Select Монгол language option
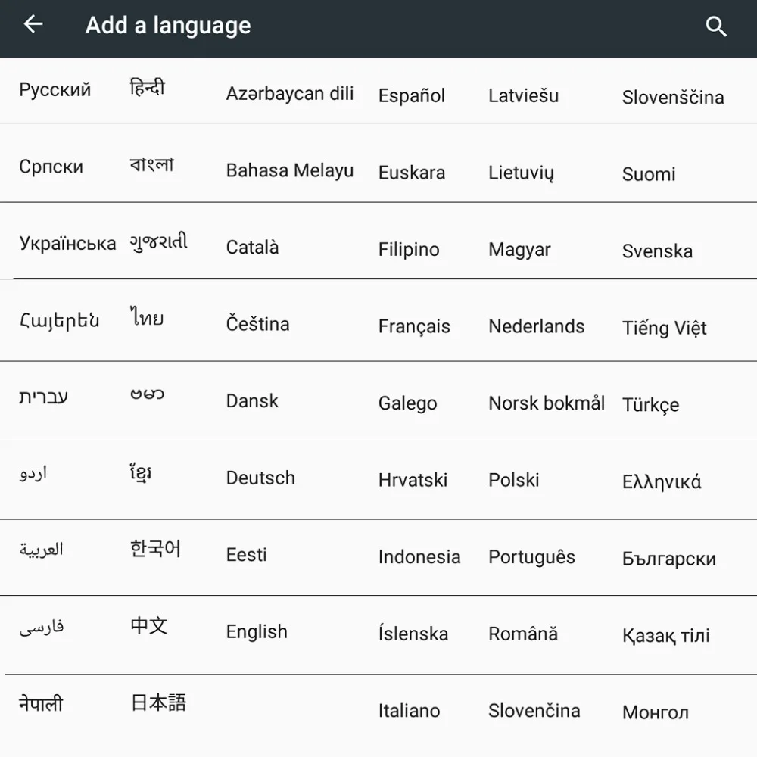 point(655,712)
